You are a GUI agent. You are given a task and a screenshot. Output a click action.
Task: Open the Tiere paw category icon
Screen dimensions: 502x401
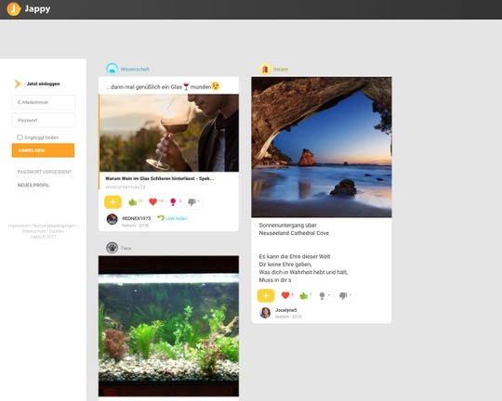pyautogui.click(x=112, y=248)
